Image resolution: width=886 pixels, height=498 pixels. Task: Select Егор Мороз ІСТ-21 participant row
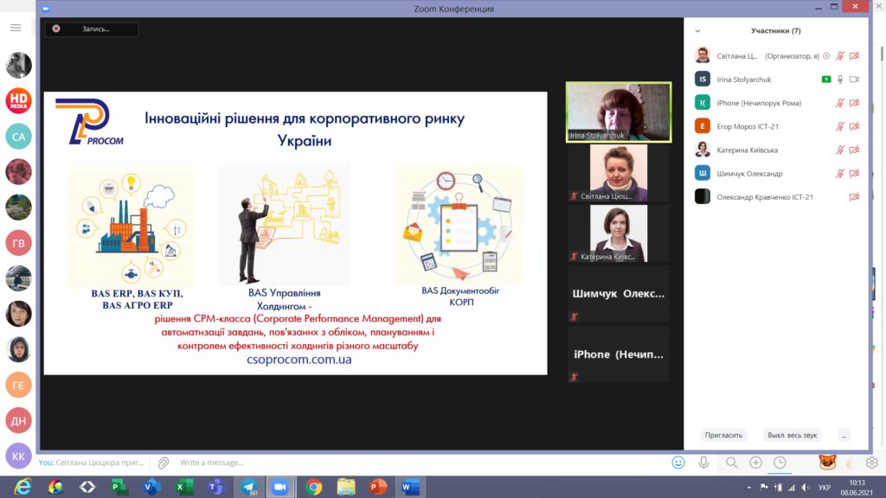[776, 126]
